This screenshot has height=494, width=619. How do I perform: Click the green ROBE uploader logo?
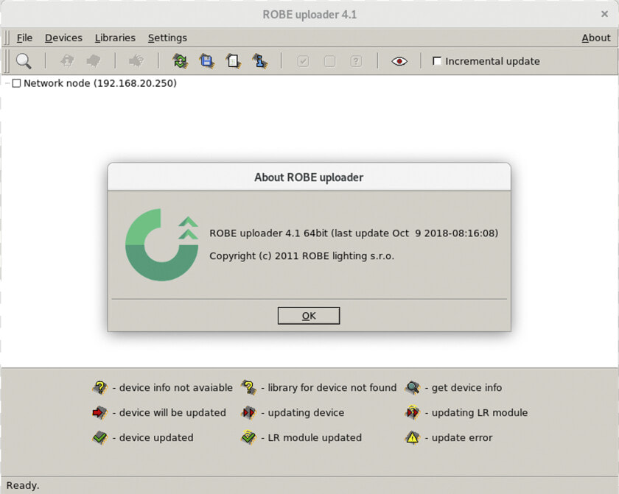pos(162,244)
